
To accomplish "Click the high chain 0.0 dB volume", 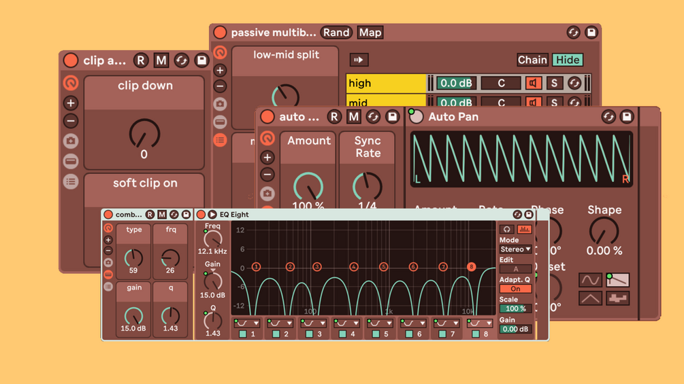I will pos(456,83).
